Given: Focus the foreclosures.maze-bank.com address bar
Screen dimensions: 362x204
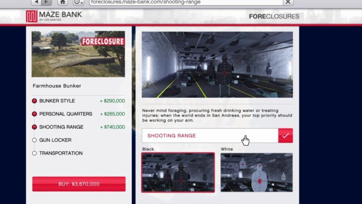Looking at the screenshot, I should [186, 2].
